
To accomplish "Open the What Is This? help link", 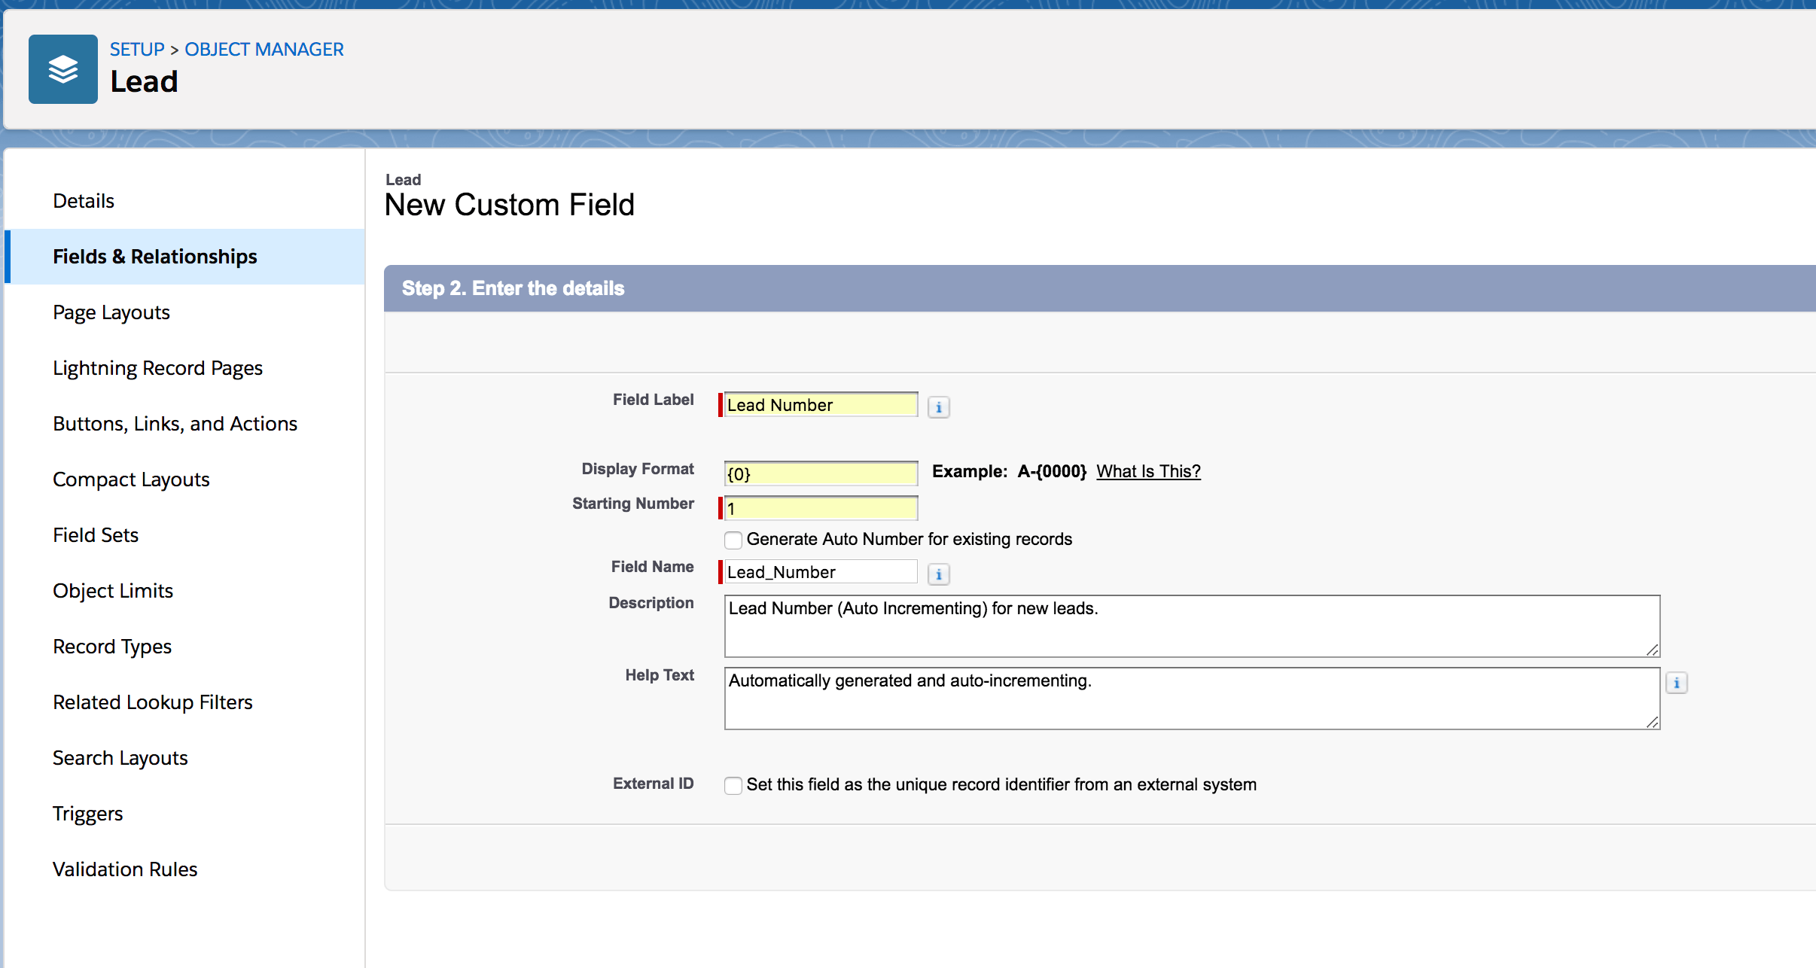I will 1148,471.
